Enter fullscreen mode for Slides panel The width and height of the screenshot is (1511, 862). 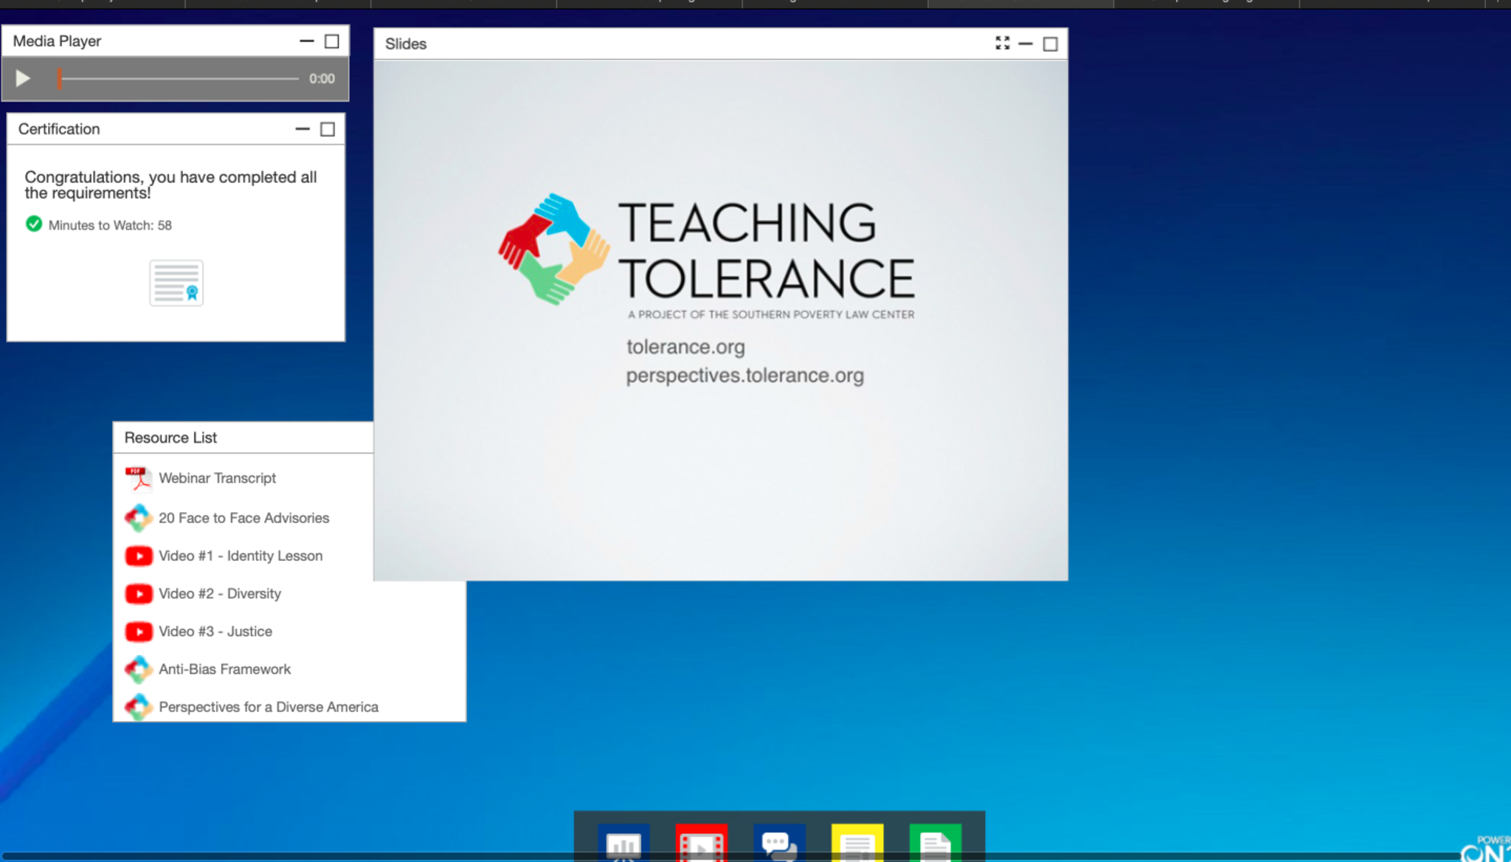click(x=1002, y=44)
